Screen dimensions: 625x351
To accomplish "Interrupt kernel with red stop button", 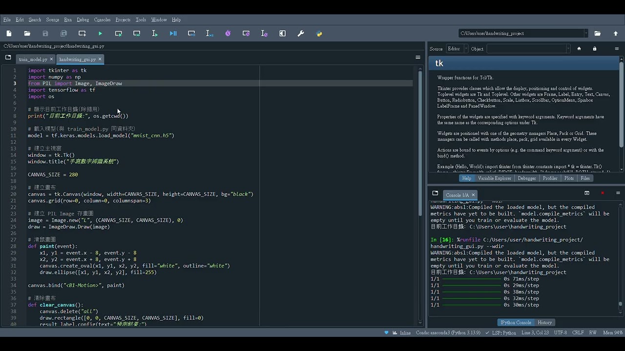I will click(x=603, y=193).
